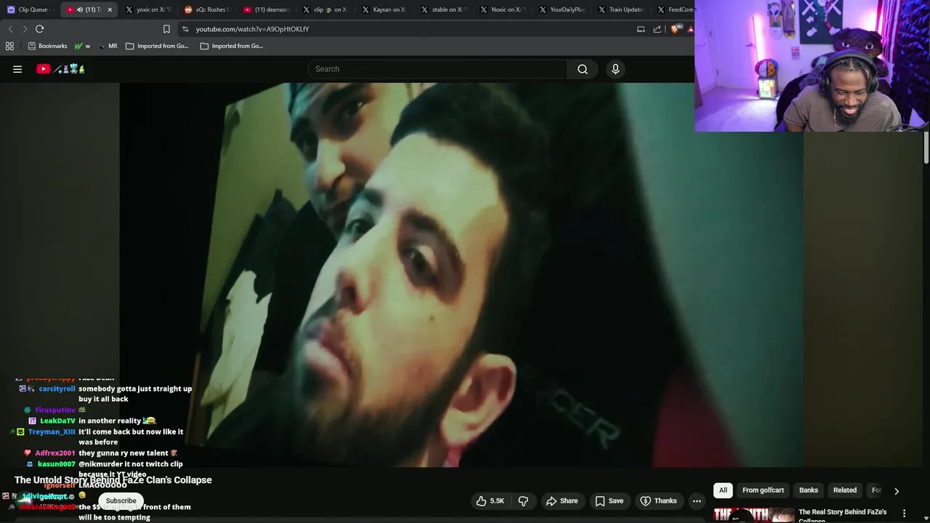Viewport: 930px width, 523px height.
Task: Click the address bar URL
Action: [252, 29]
